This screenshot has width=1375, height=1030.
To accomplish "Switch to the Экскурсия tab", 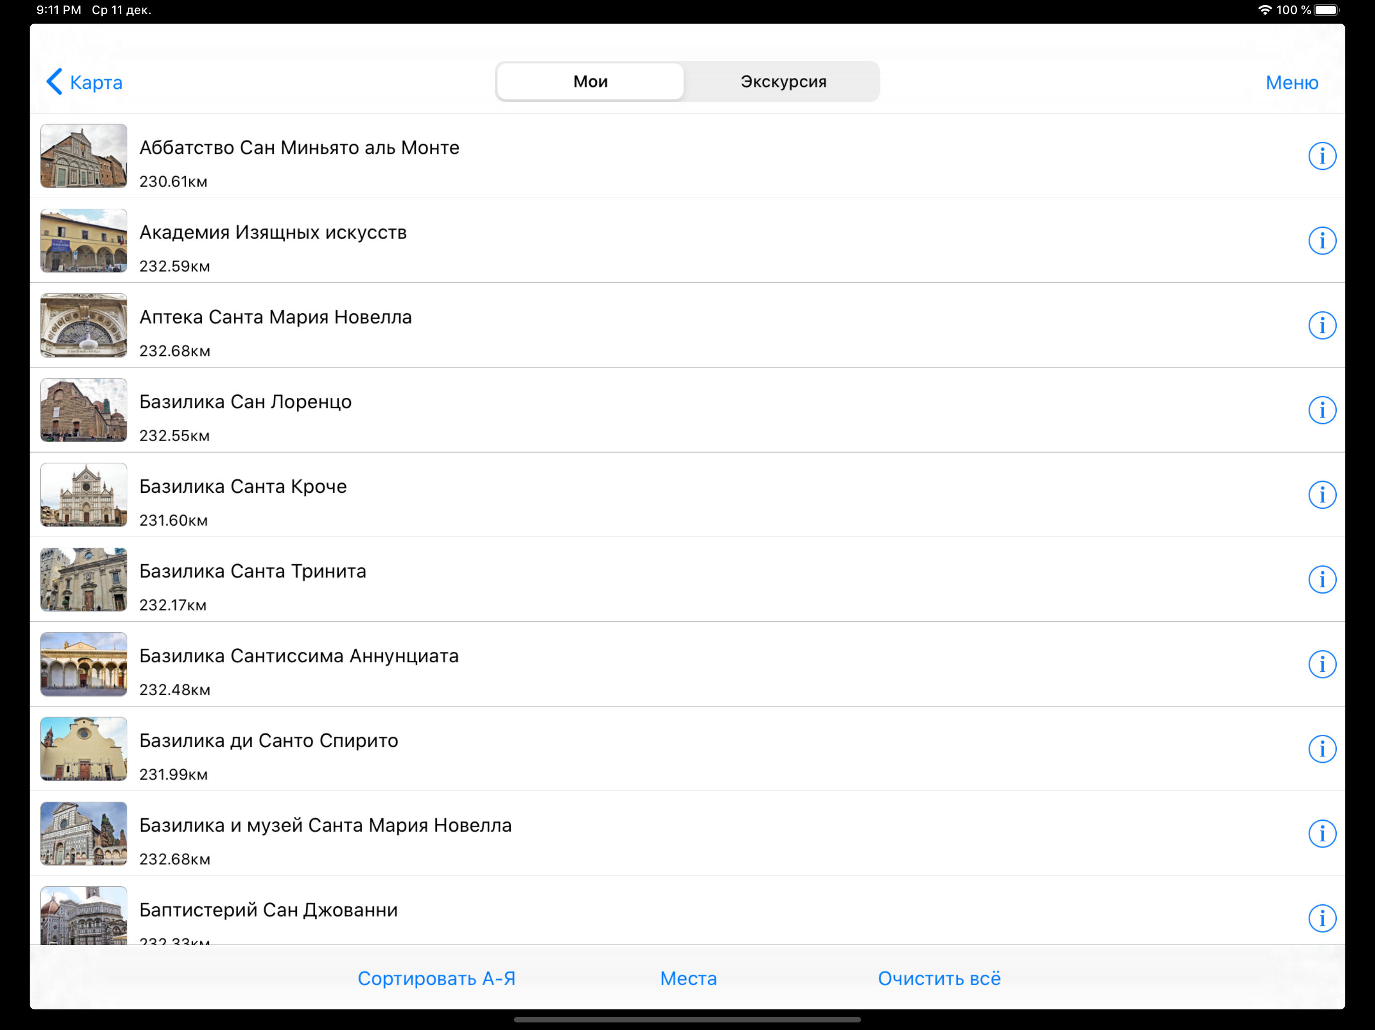I will 783,81.
